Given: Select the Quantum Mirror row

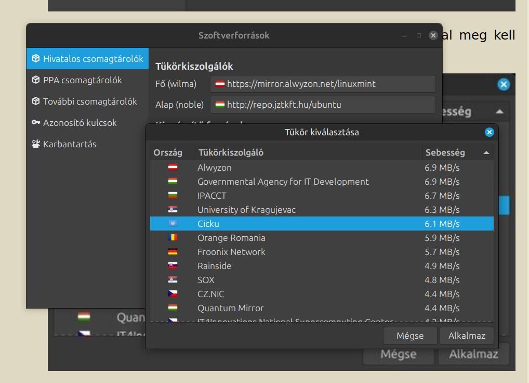Looking at the screenshot, I should coord(322,308).
